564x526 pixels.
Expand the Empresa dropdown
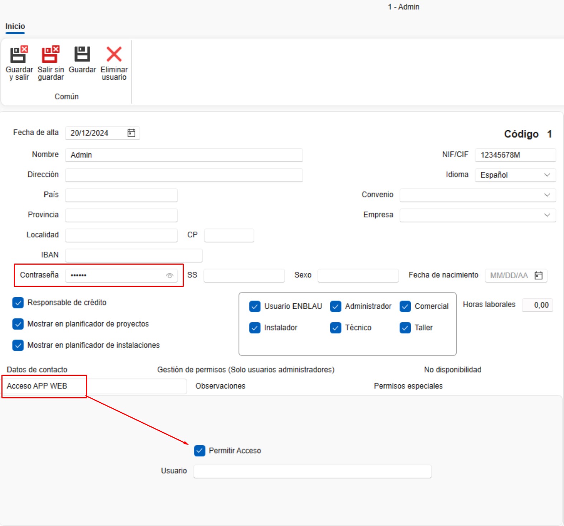pos(547,215)
